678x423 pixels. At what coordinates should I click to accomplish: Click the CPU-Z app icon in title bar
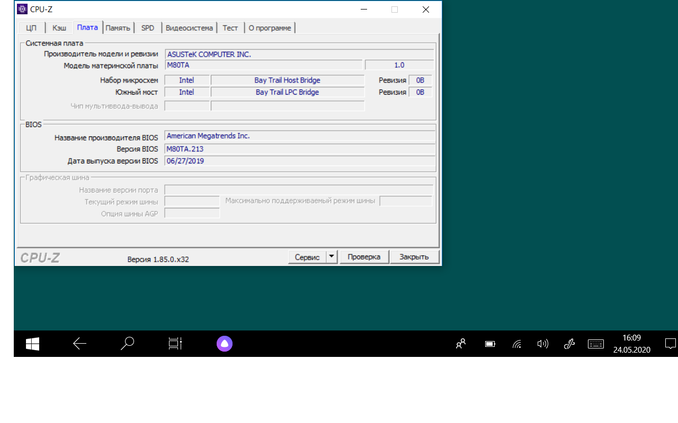coord(22,9)
